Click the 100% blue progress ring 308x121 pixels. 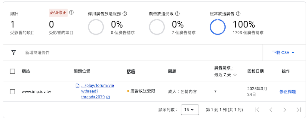218,27
